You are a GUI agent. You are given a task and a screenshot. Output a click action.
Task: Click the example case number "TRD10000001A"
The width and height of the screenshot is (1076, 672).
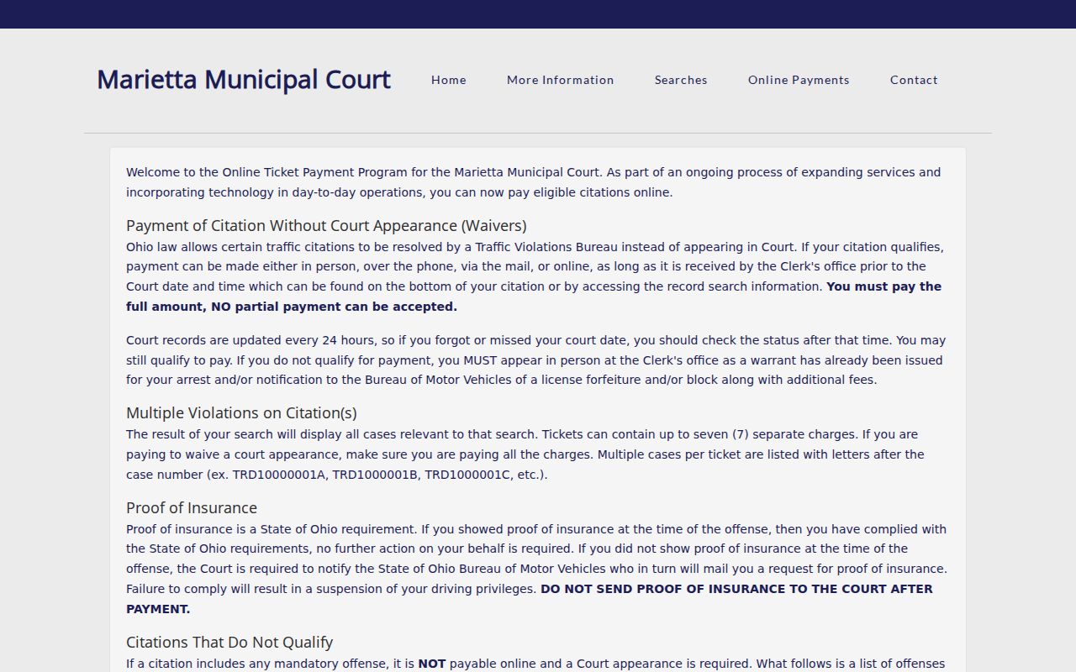[x=279, y=475]
